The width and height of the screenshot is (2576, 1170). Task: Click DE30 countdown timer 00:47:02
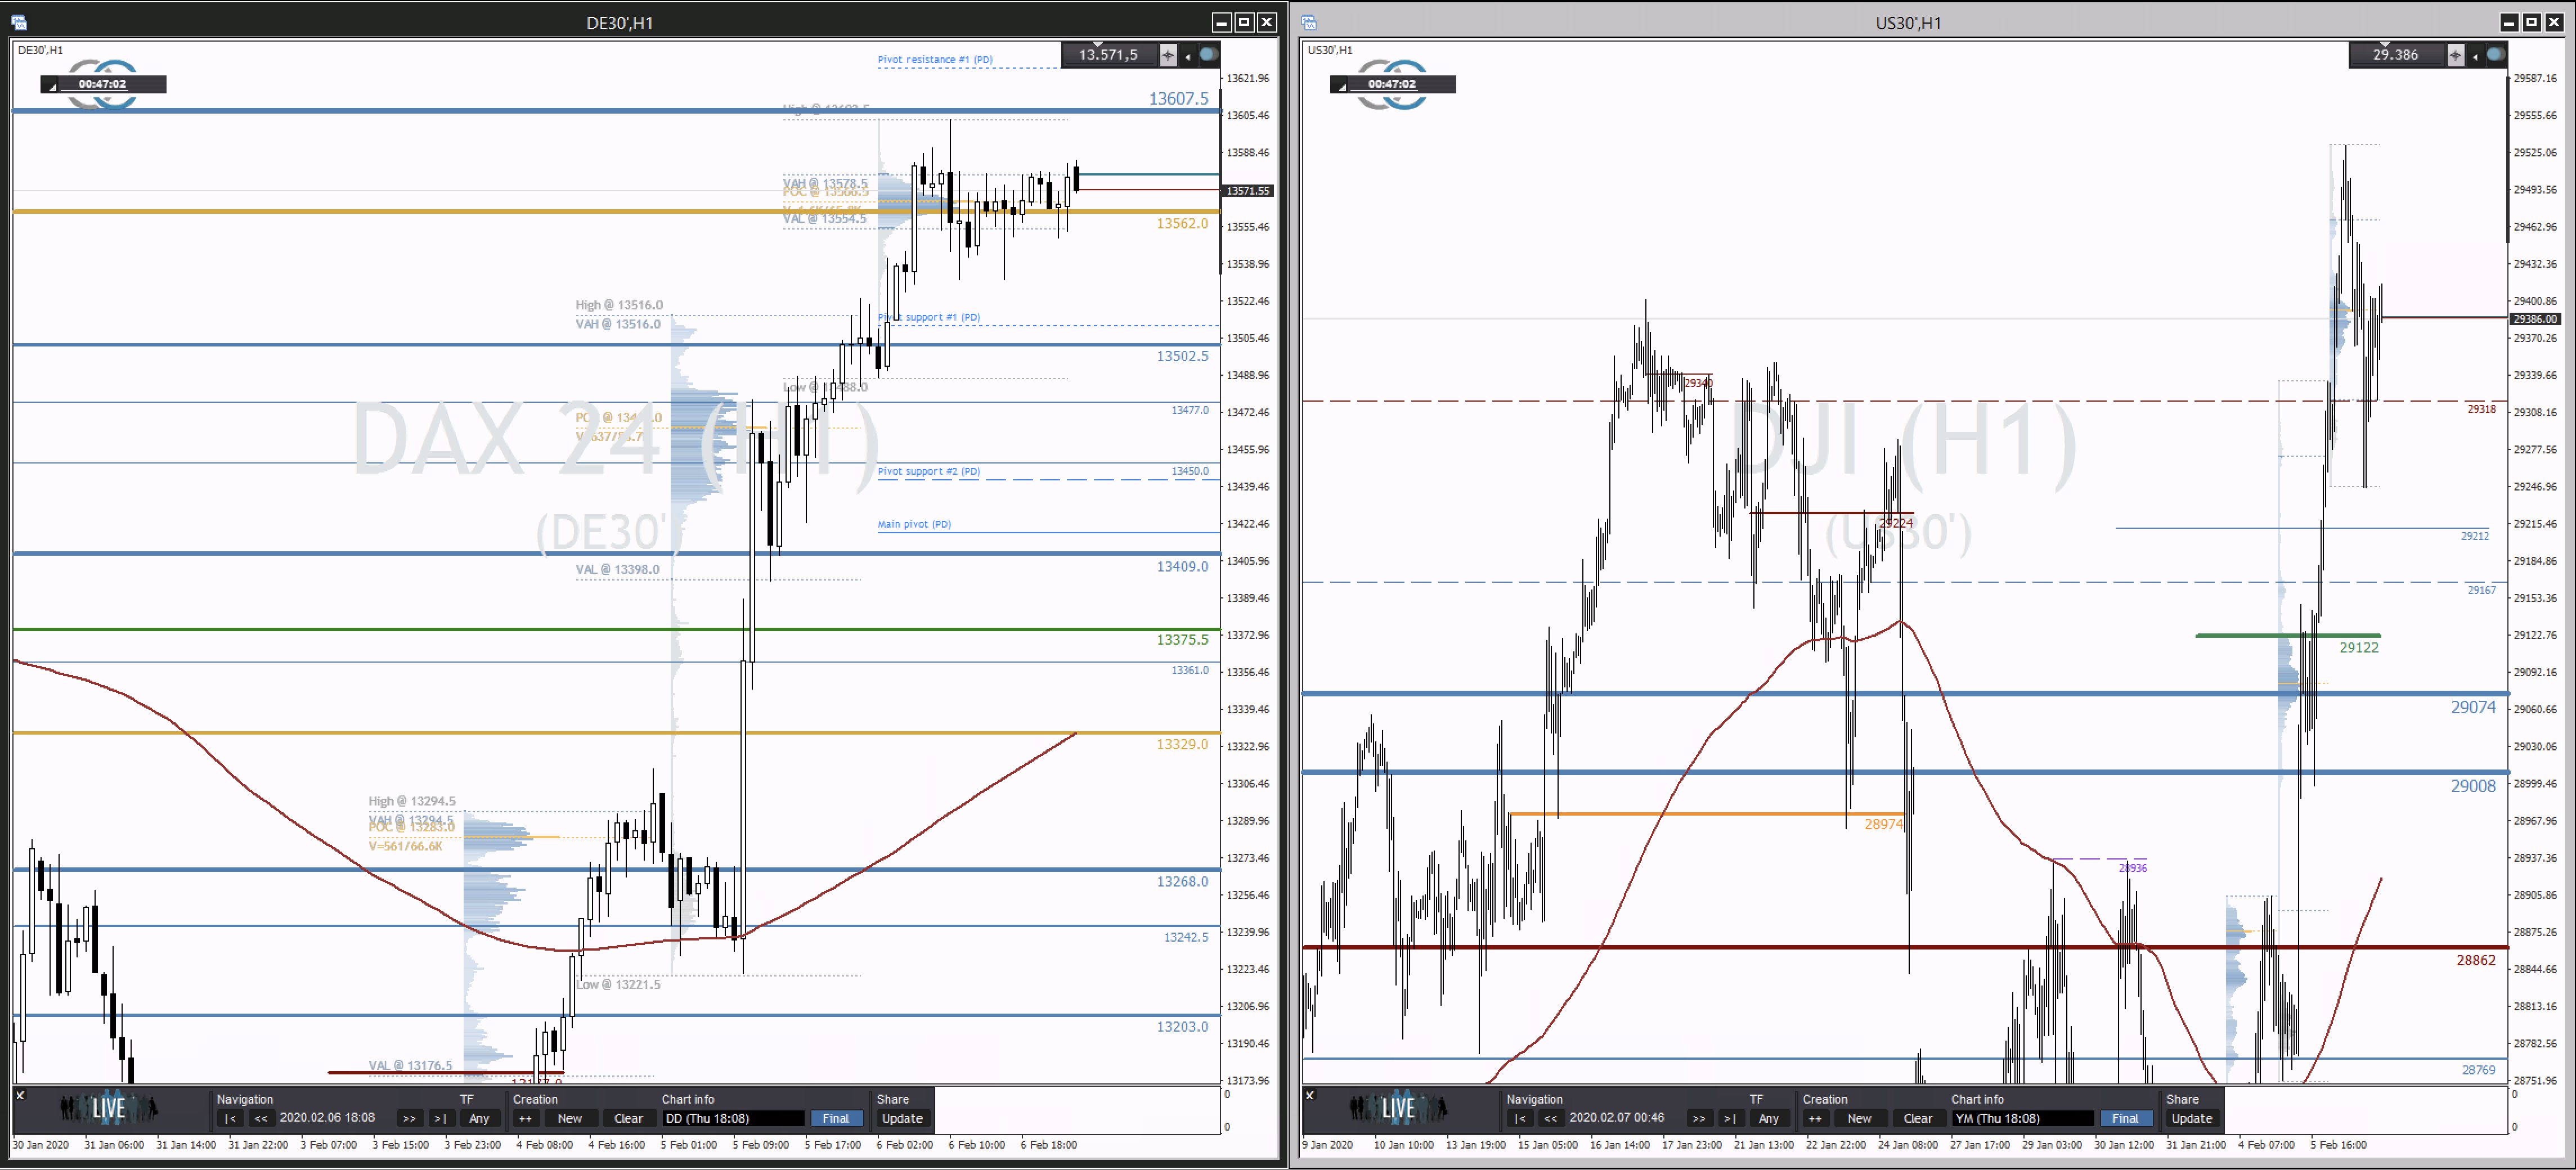point(103,84)
